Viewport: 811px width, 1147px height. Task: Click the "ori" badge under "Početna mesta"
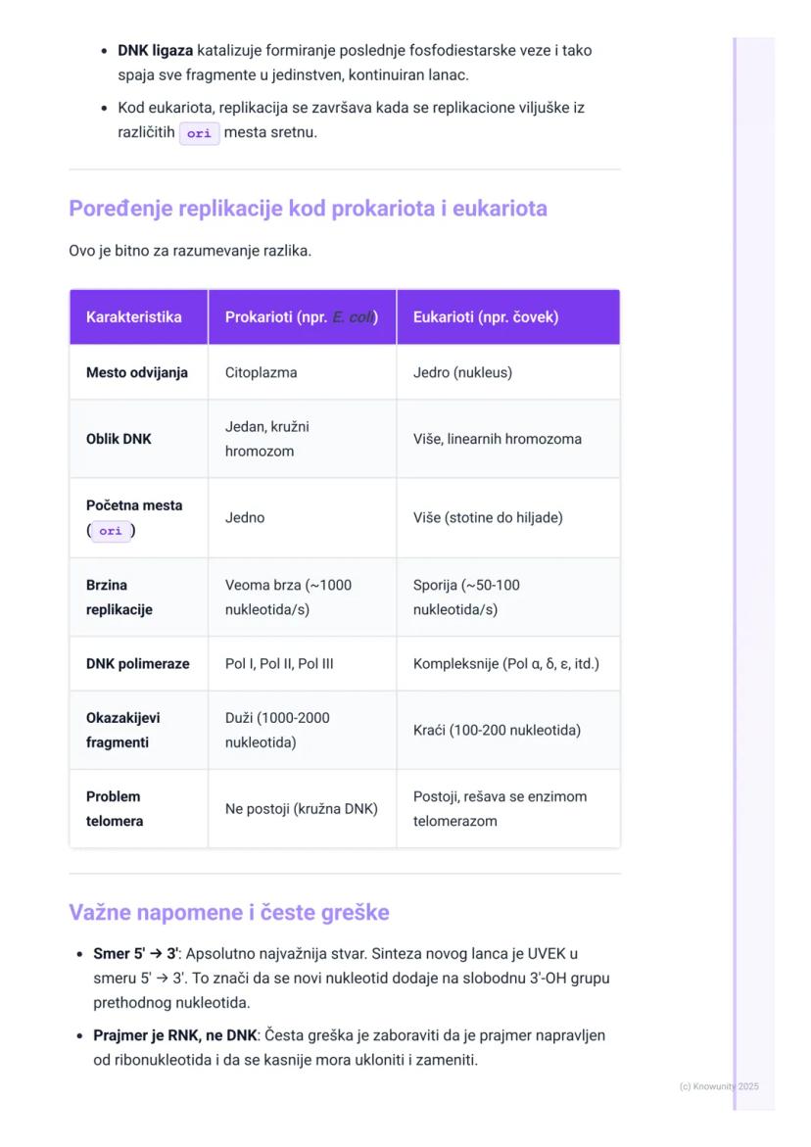pyautogui.click(x=111, y=531)
